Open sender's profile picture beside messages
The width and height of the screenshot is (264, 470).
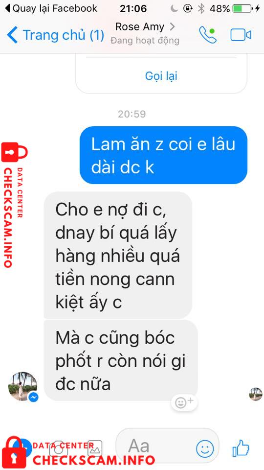tap(23, 387)
